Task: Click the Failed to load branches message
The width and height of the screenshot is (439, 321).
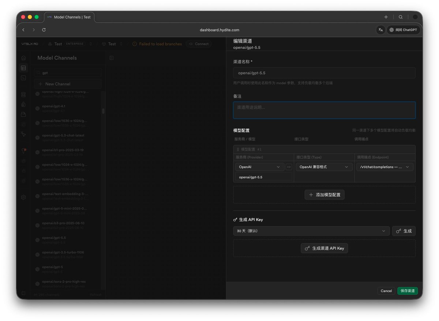Action: tap(161, 44)
